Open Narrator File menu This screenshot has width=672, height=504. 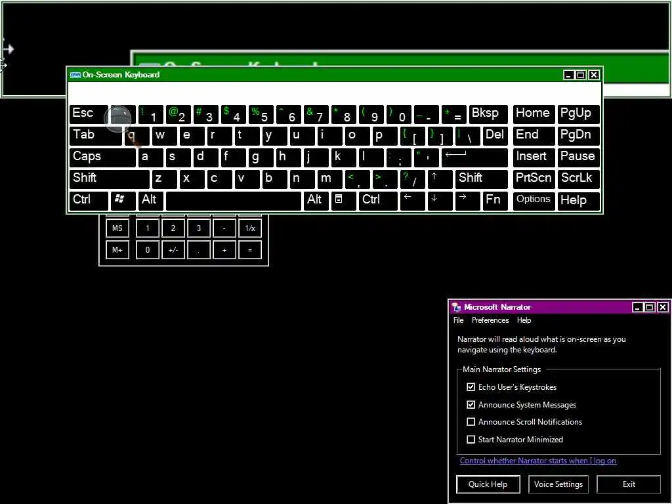pyautogui.click(x=458, y=320)
